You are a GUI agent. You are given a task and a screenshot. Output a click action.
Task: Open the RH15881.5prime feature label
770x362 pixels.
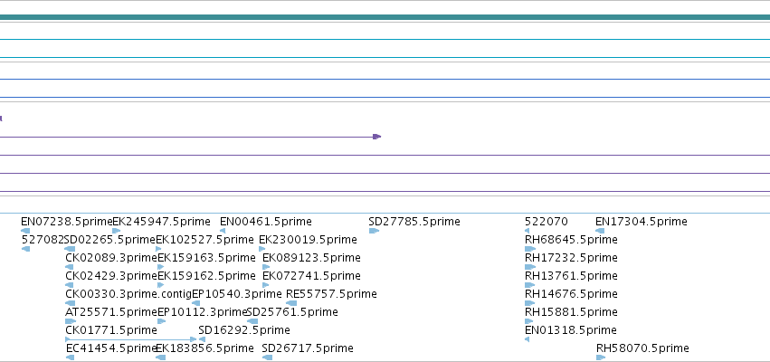pos(571,312)
